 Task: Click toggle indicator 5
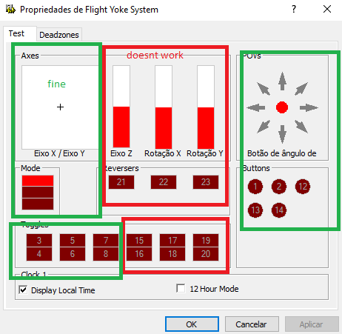(x=73, y=241)
